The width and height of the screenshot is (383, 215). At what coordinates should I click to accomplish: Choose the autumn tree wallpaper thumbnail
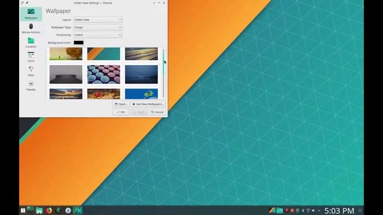(66, 54)
